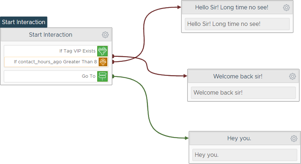Click the orange condition icon beside contact_hours_ago

tap(103, 62)
